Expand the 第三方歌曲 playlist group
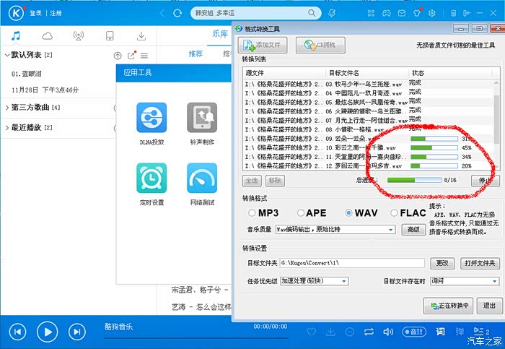This screenshot has width=505, height=349. (x=6, y=108)
